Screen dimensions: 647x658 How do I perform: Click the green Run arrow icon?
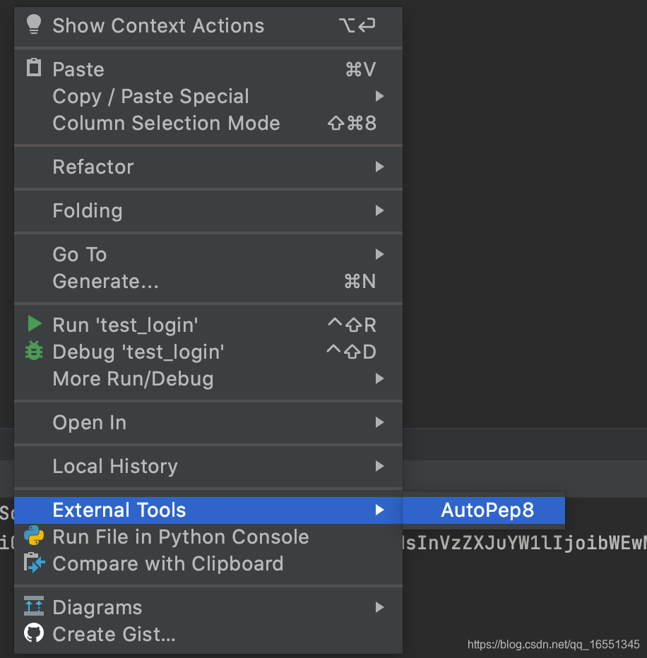click(33, 325)
